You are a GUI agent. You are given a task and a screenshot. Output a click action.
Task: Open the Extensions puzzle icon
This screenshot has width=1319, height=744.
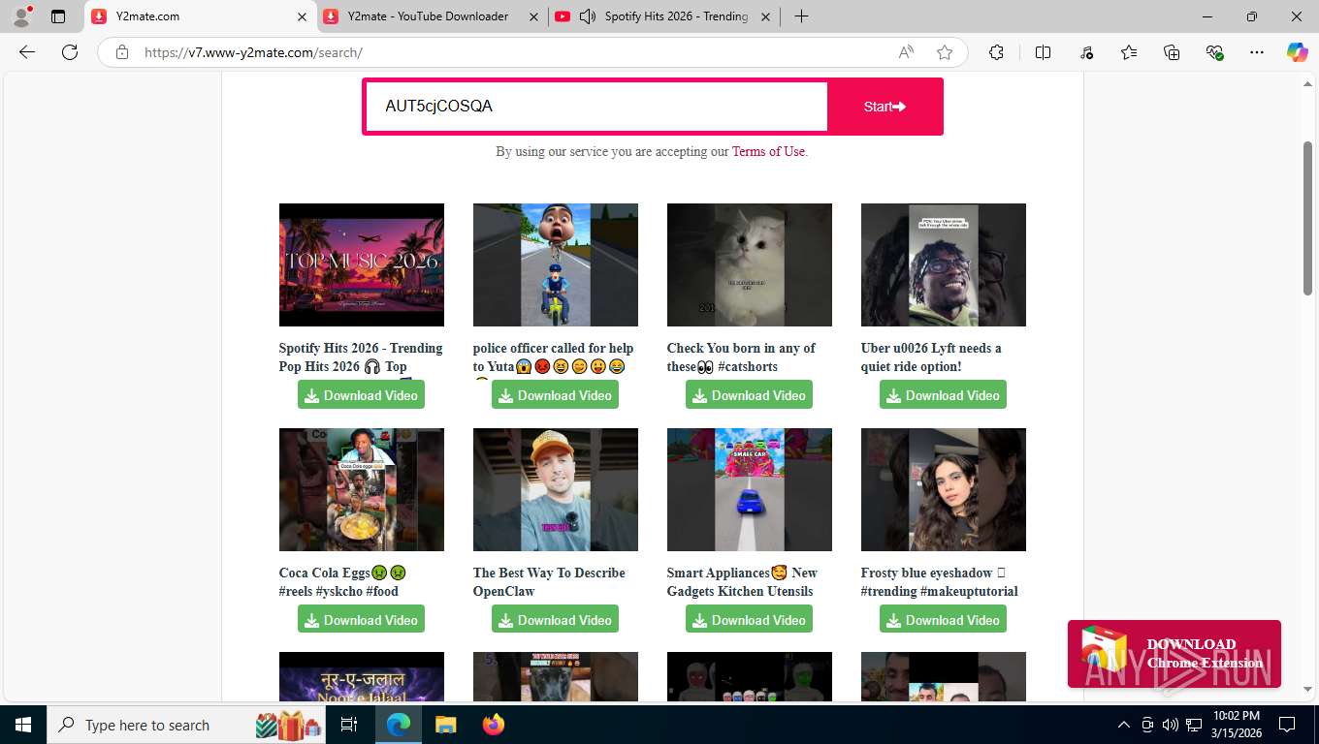(996, 52)
